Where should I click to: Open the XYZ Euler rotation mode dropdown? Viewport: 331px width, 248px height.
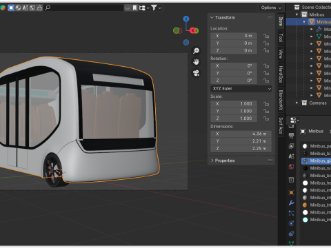click(241, 89)
